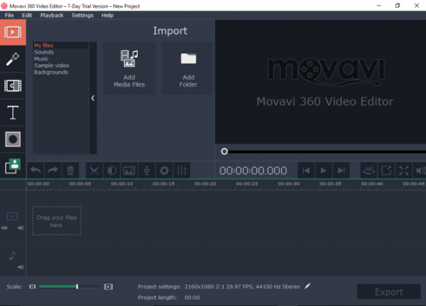Edit project settings pencil icon
The height and width of the screenshot is (306, 426).
pos(307,286)
